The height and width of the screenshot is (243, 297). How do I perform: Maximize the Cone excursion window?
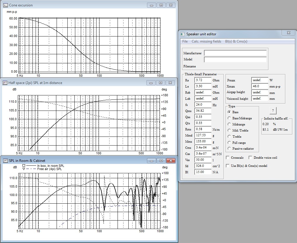pyautogui.click(x=161, y=5)
